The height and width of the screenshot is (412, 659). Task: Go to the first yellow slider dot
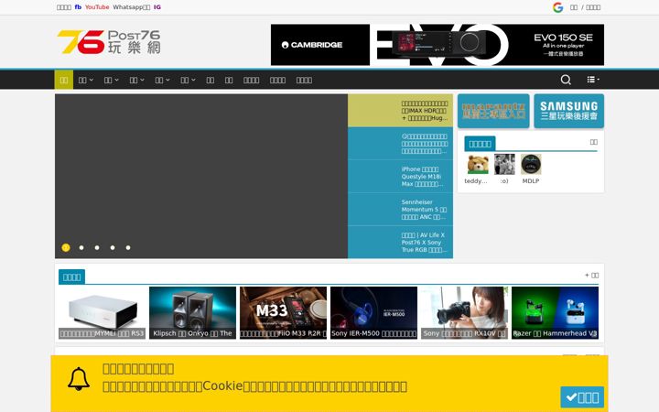click(66, 247)
